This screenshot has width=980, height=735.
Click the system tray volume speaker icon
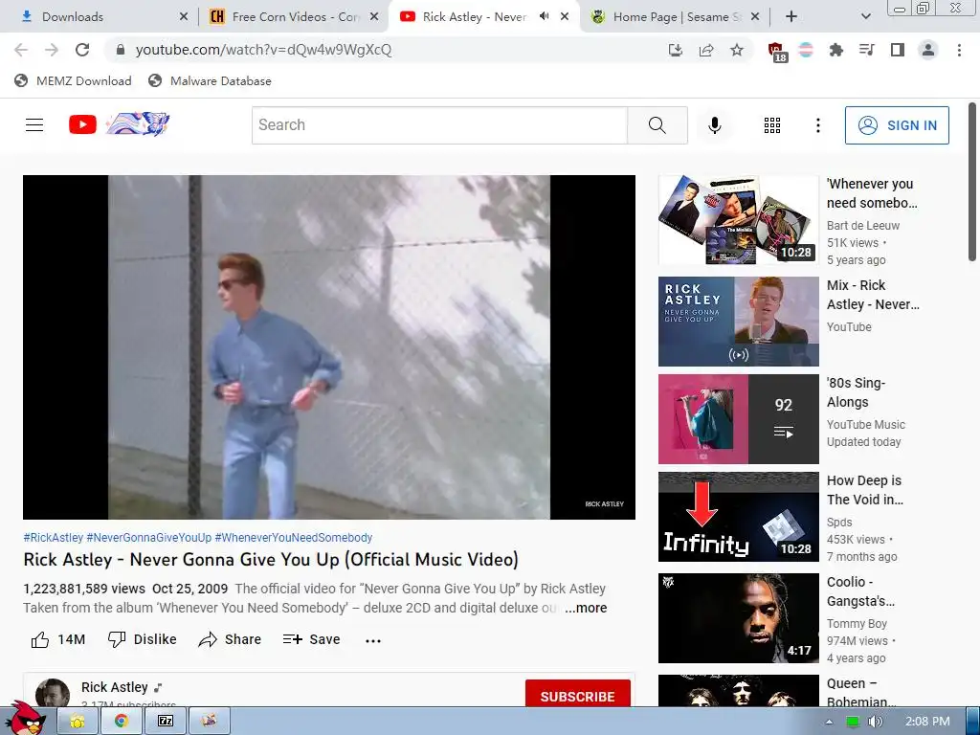(x=875, y=722)
